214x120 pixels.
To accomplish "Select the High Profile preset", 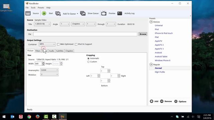I will (160, 72).
